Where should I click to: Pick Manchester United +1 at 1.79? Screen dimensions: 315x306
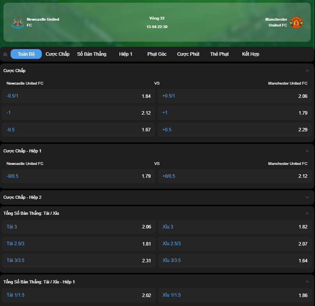pyautogui.click(x=235, y=113)
